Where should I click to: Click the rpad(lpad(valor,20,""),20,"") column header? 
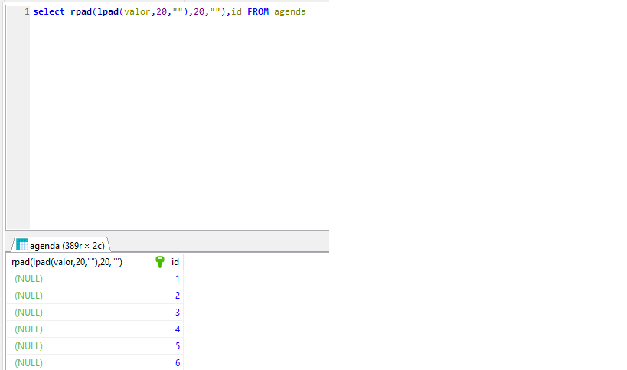67,262
